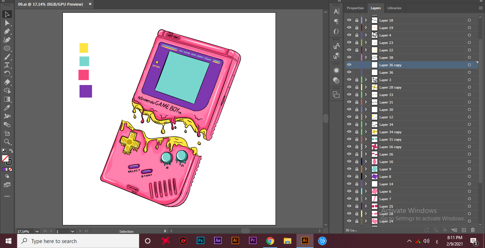Expand Layer 33 contents
The height and width of the screenshot is (248, 485).
click(366, 95)
